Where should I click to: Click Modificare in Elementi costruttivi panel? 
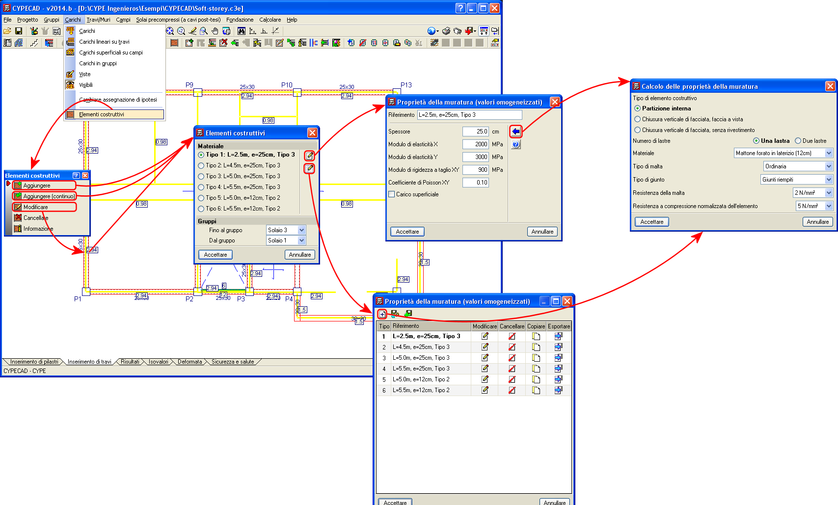pyautogui.click(x=44, y=207)
